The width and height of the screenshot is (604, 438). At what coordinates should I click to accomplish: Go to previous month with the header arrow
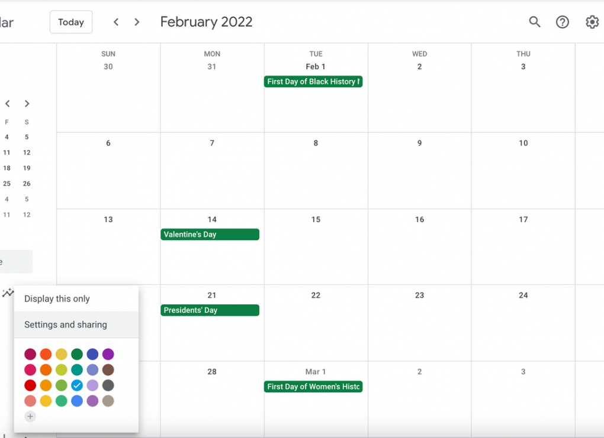pyautogui.click(x=116, y=22)
